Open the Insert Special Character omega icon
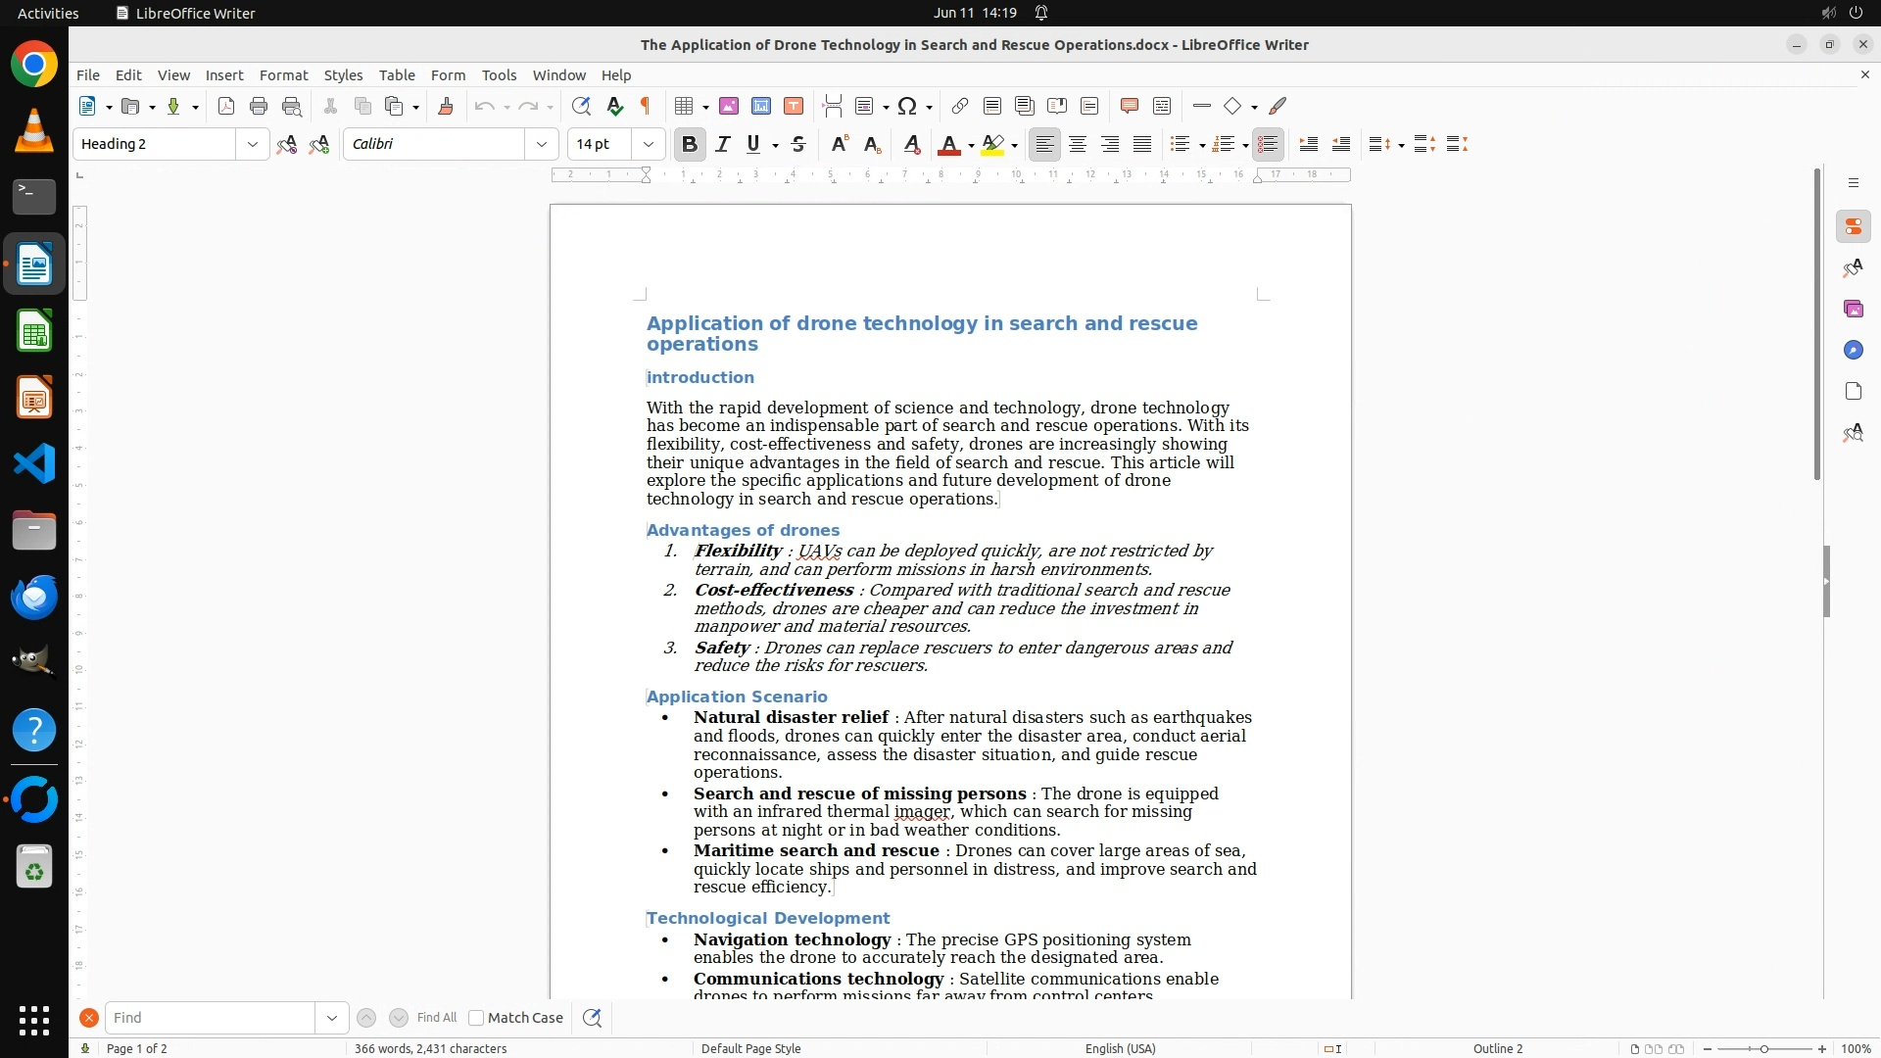The image size is (1881, 1058). (x=907, y=107)
